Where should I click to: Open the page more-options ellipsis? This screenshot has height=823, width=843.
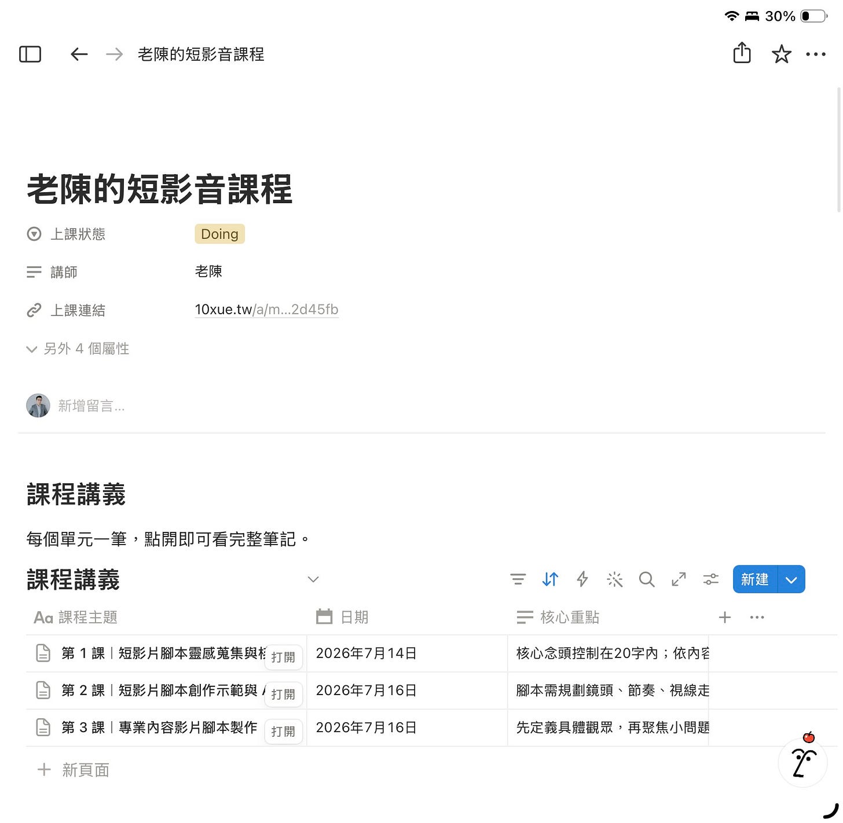[x=816, y=54]
